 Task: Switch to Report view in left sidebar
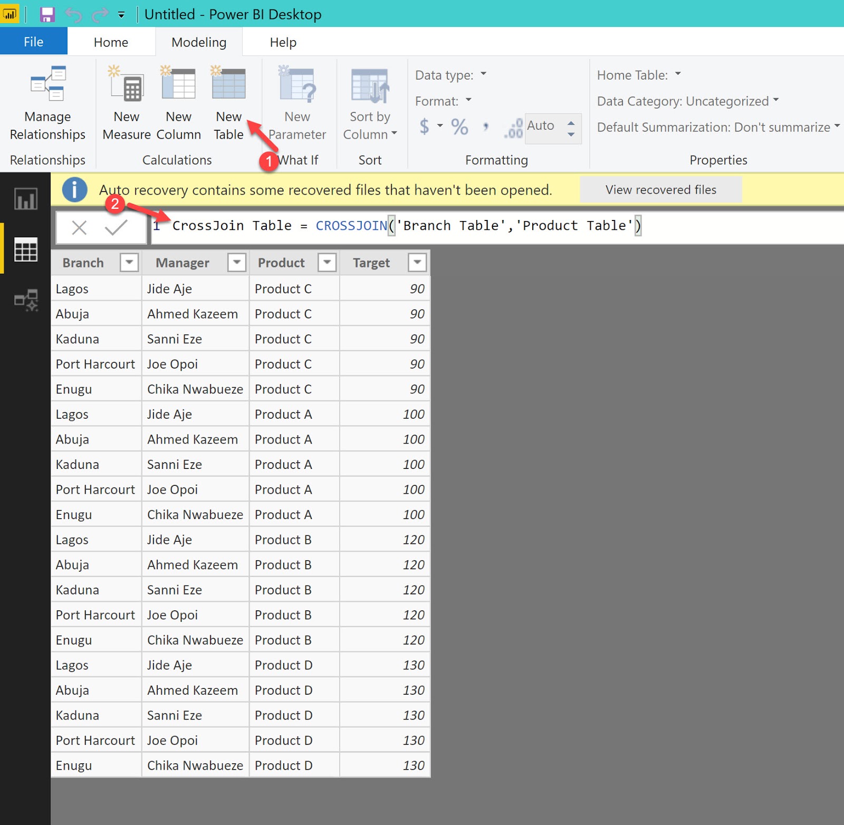26,199
